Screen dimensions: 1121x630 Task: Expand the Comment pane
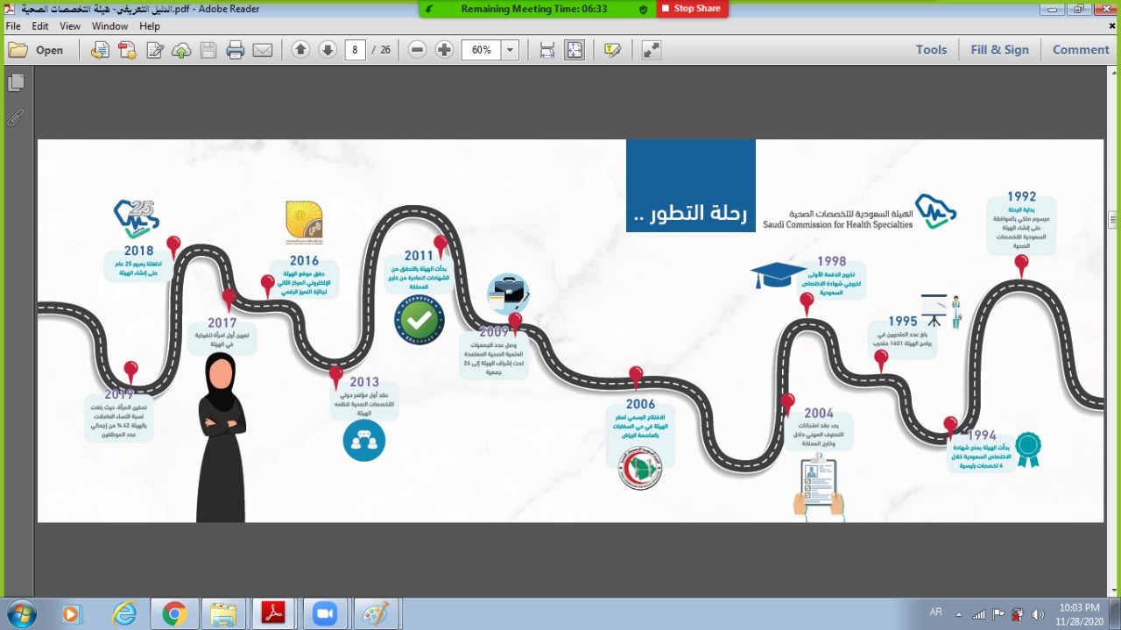point(1081,50)
